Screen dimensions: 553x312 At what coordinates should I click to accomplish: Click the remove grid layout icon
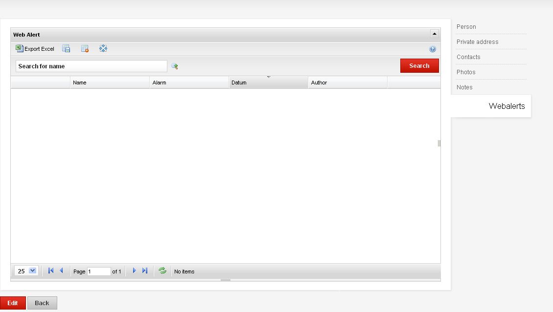pos(85,49)
